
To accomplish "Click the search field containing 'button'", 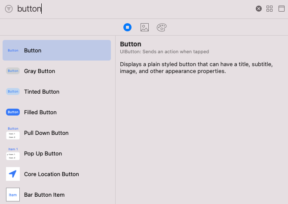I will click(134, 9).
